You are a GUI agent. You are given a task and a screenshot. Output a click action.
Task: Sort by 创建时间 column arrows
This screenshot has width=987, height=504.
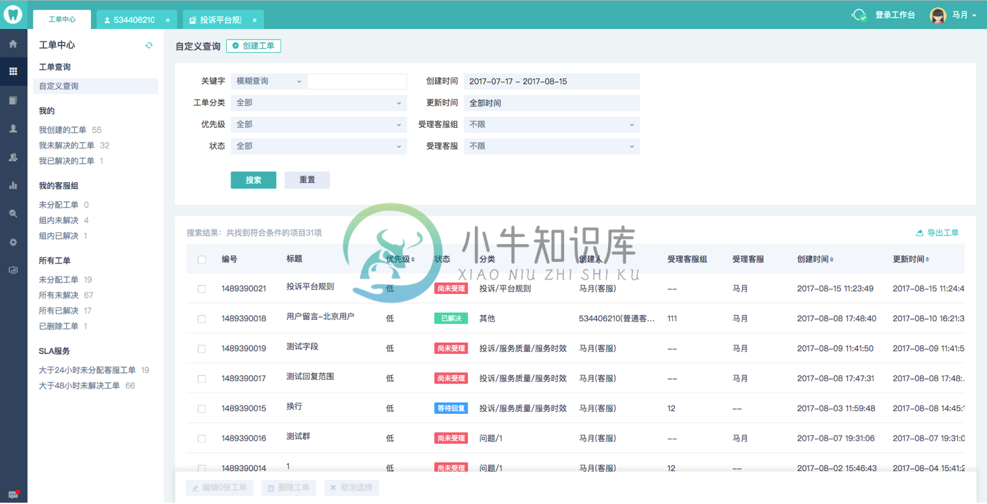[832, 259]
